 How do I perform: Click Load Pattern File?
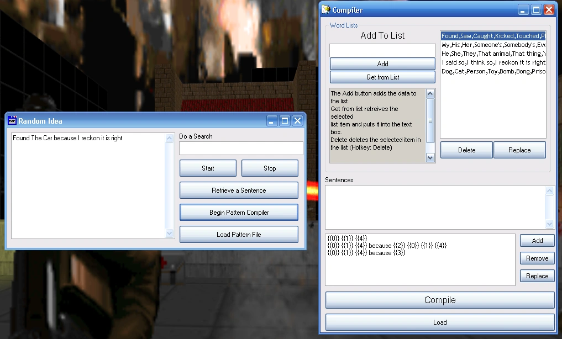(x=238, y=234)
